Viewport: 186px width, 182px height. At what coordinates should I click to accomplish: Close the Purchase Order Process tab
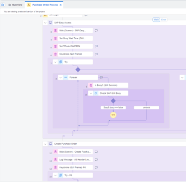pos(61,5)
